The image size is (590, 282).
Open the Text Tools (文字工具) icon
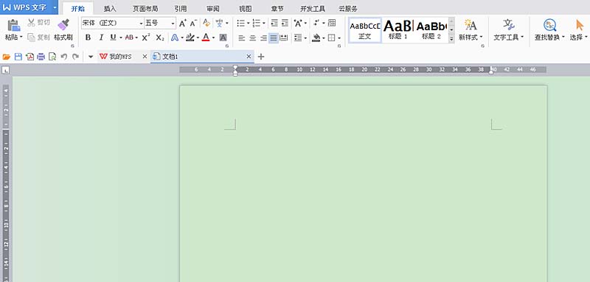tap(509, 25)
